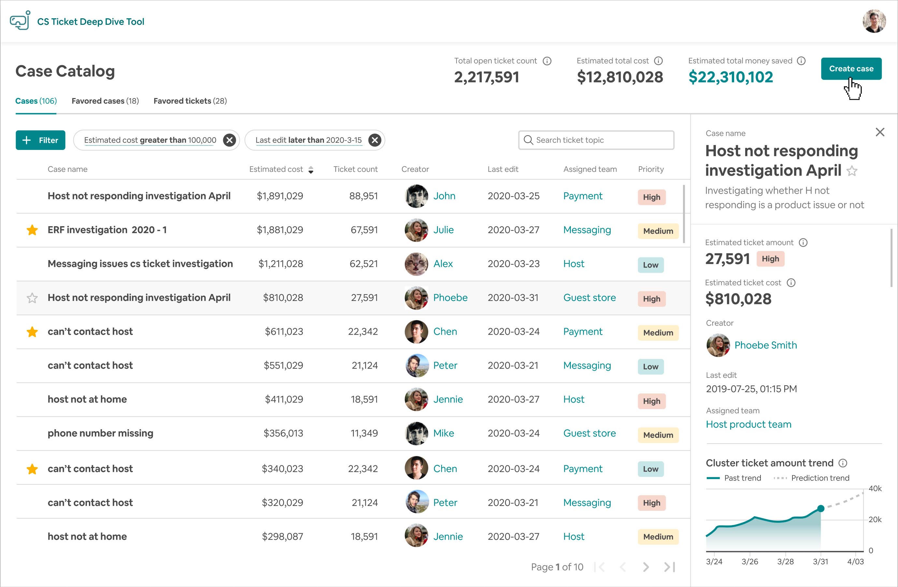Remove the Estimated cost greater than filter

coord(229,140)
